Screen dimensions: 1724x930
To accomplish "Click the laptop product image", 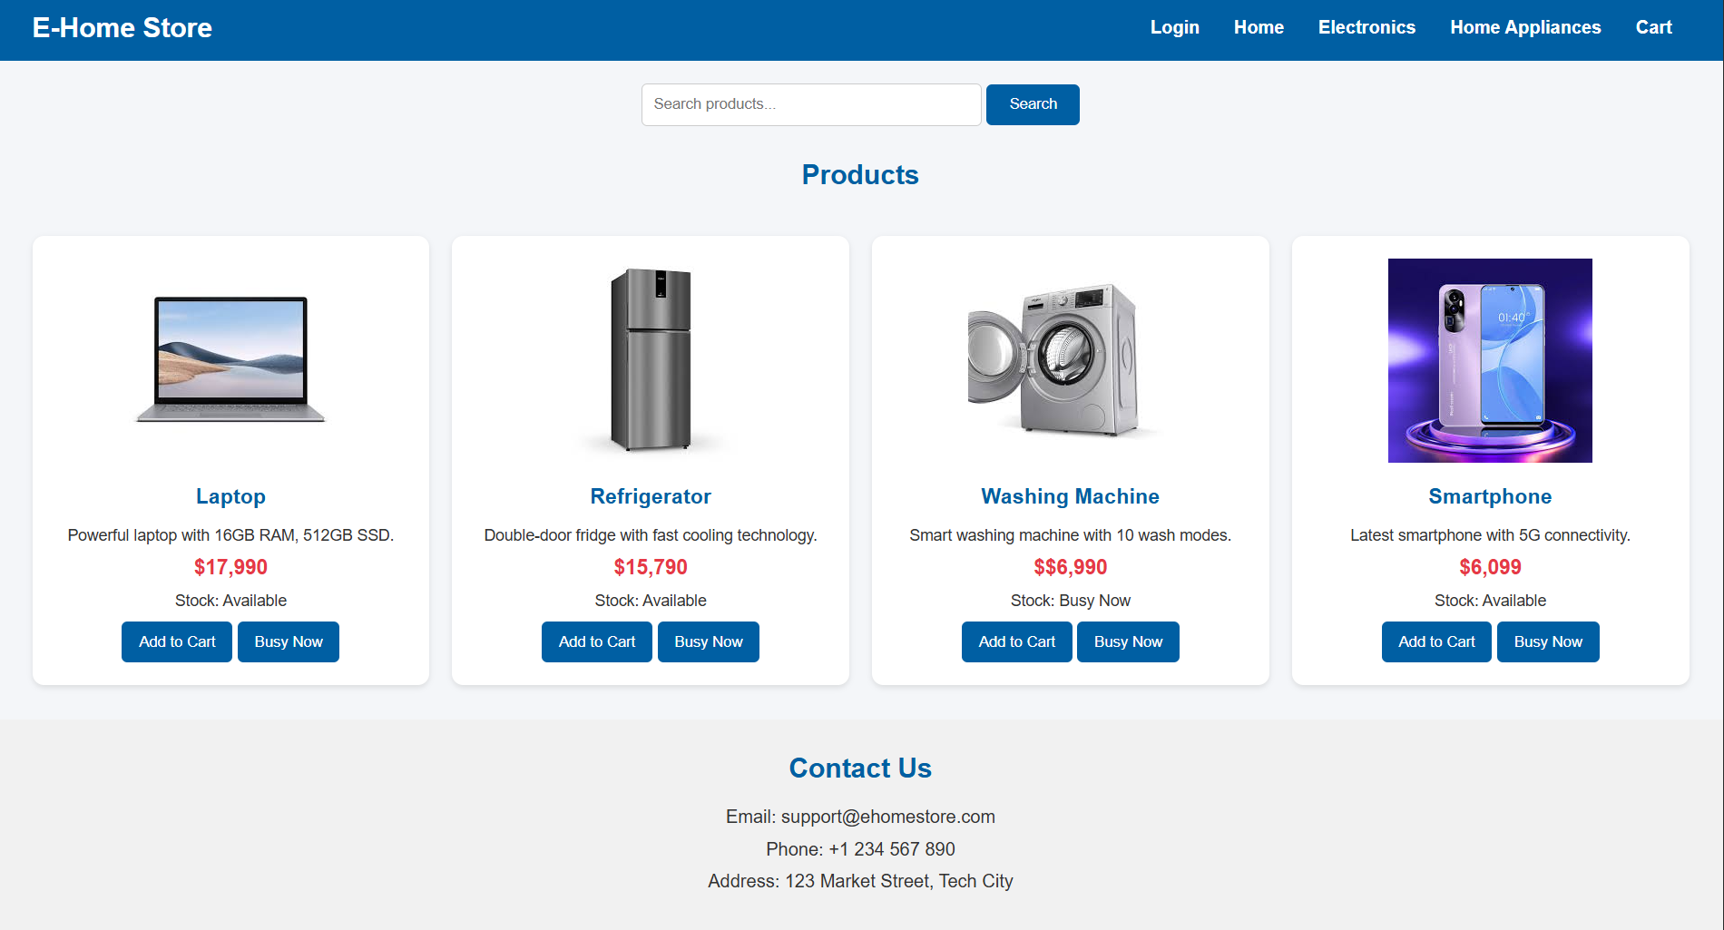I will 230,360.
